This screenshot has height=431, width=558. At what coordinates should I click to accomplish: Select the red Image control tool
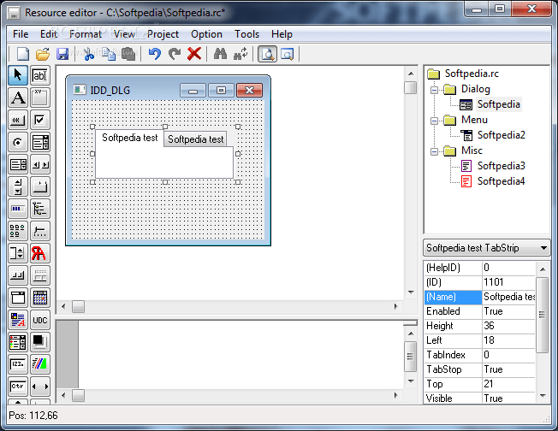pyautogui.click(x=40, y=253)
